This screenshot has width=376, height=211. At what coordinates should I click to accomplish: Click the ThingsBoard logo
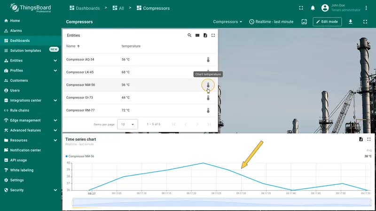(31, 8)
